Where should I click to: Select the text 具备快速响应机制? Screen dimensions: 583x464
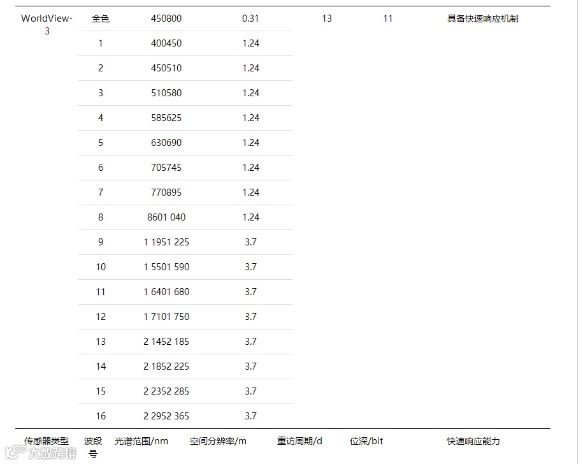(x=482, y=18)
